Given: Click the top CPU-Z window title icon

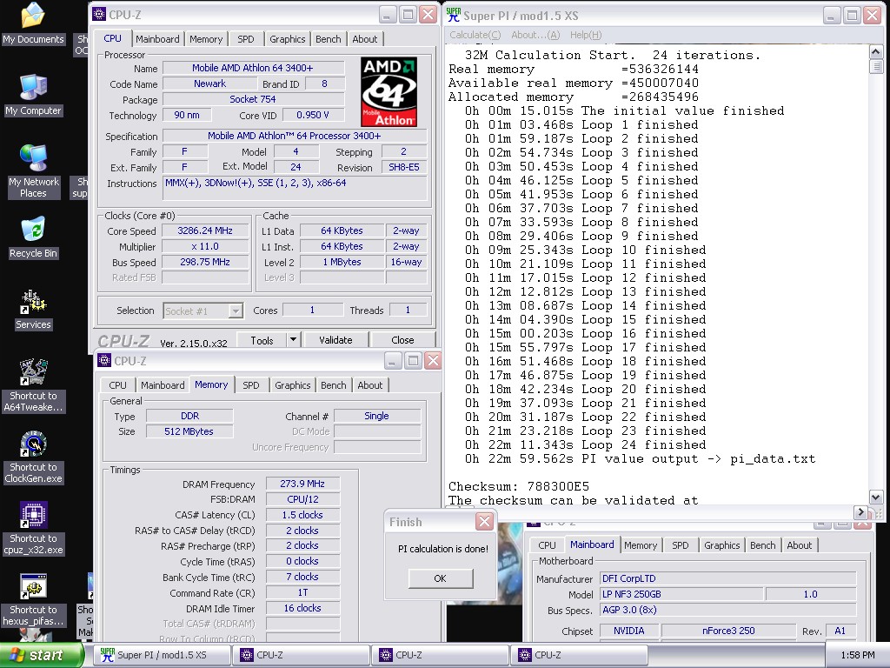Looking at the screenshot, I should tap(98, 14).
